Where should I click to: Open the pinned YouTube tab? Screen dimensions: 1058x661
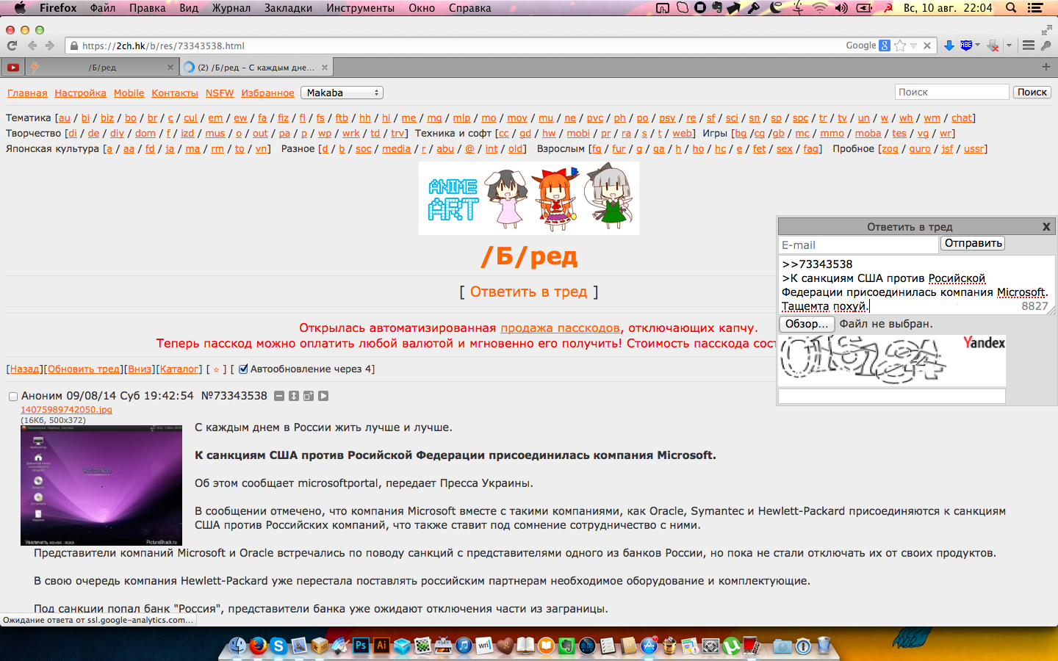pos(13,68)
